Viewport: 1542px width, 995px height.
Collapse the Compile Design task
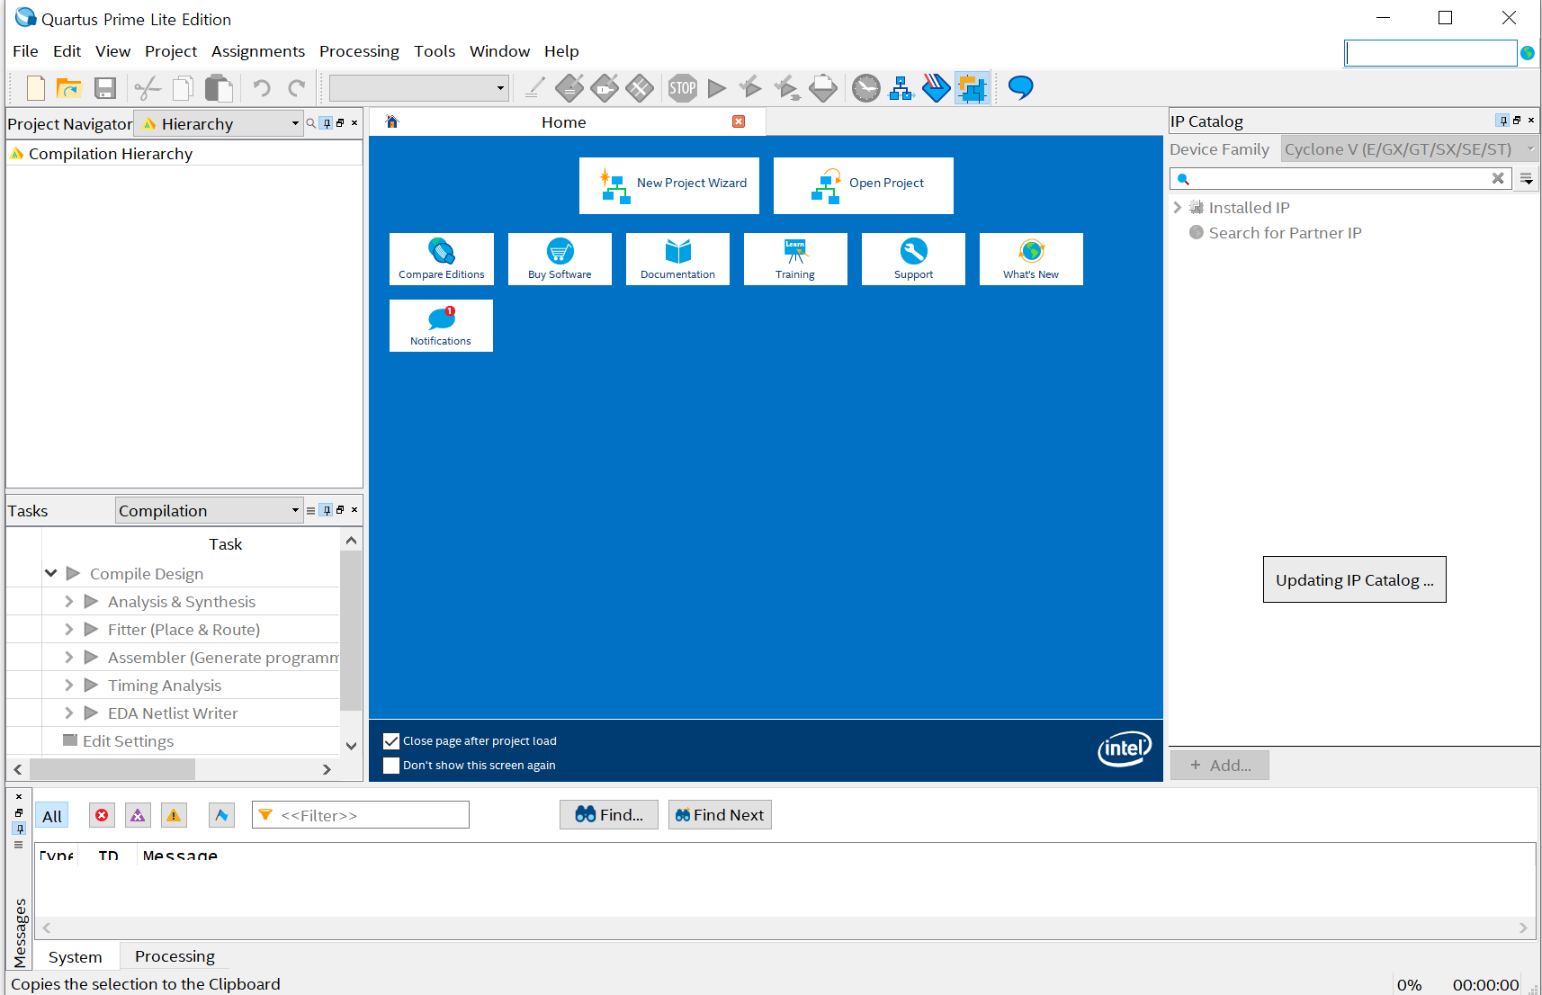pyautogui.click(x=51, y=573)
